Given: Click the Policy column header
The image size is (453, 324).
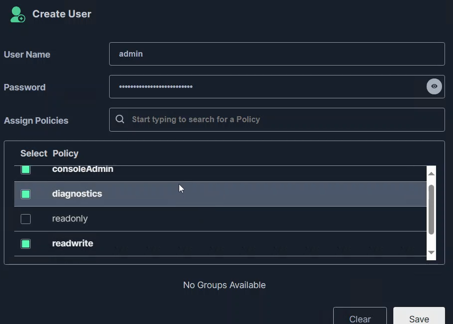Looking at the screenshot, I should pos(65,154).
